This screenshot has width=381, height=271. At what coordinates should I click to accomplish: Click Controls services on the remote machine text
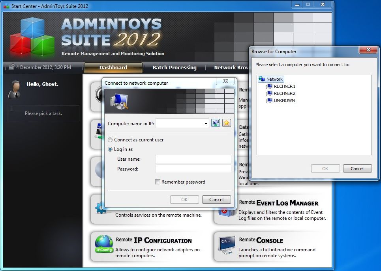[158, 215]
